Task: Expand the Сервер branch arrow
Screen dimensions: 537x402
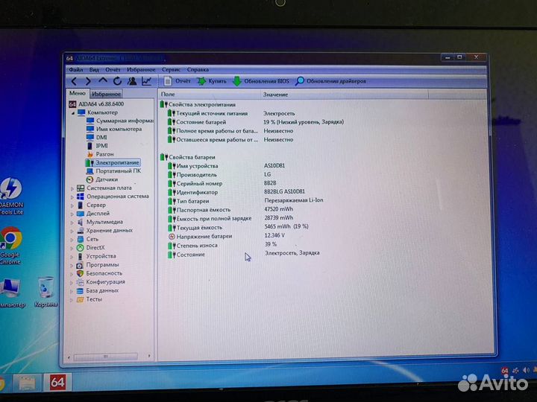Action: (72, 205)
